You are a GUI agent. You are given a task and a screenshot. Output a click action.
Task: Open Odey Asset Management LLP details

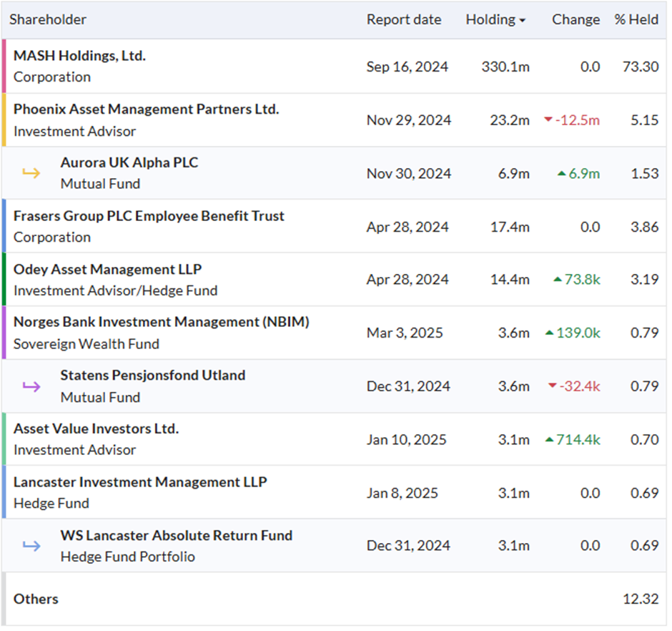click(107, 270)
